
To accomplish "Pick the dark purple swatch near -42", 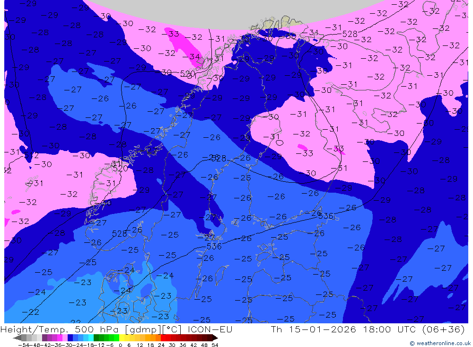I will (x=44, y=338).
